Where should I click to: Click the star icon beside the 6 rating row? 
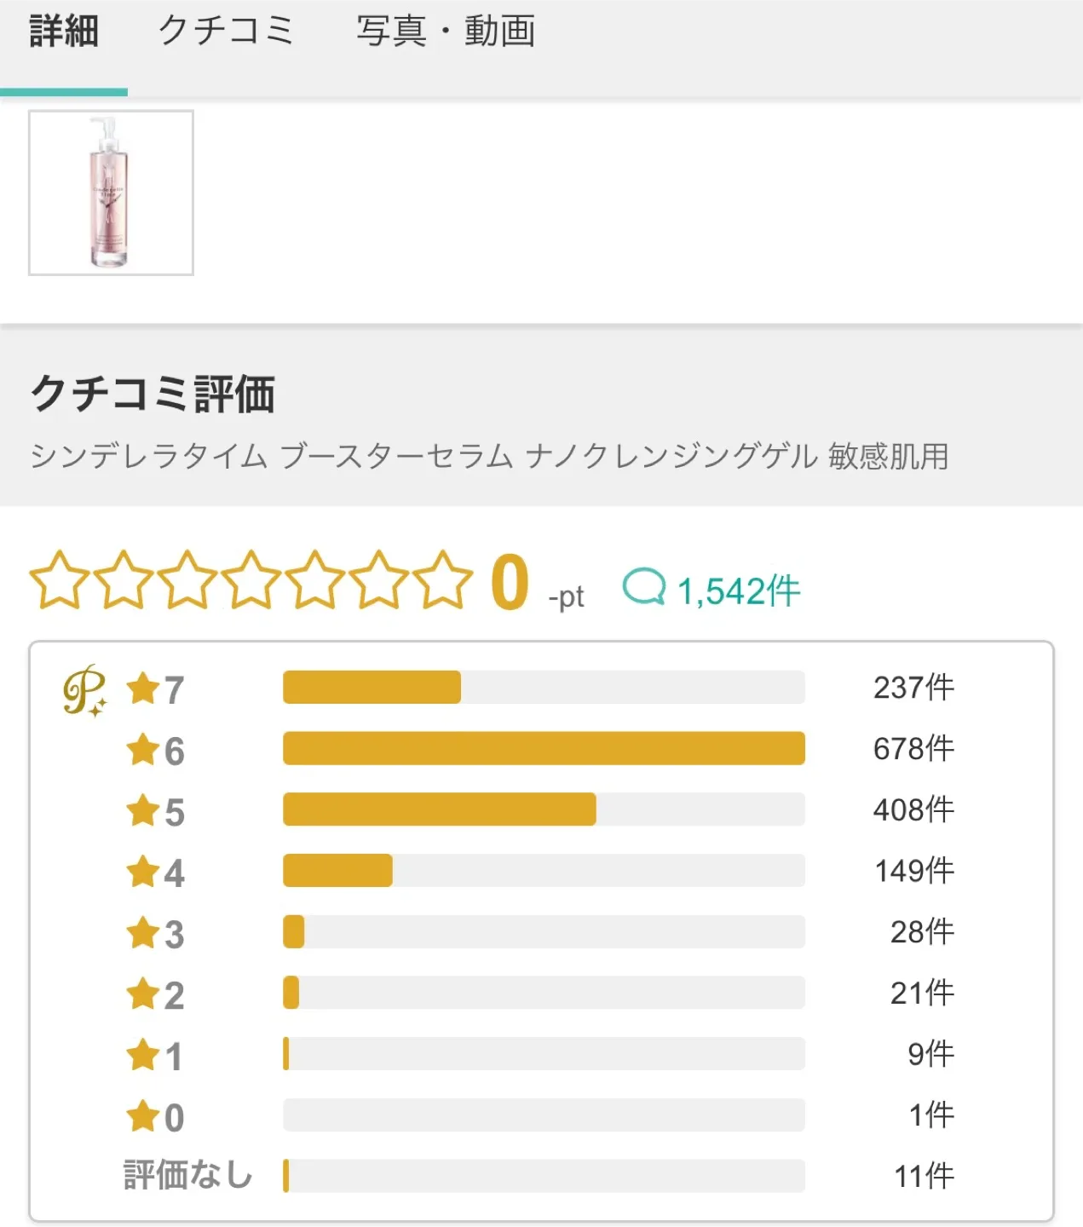click(x=143, y=748)
